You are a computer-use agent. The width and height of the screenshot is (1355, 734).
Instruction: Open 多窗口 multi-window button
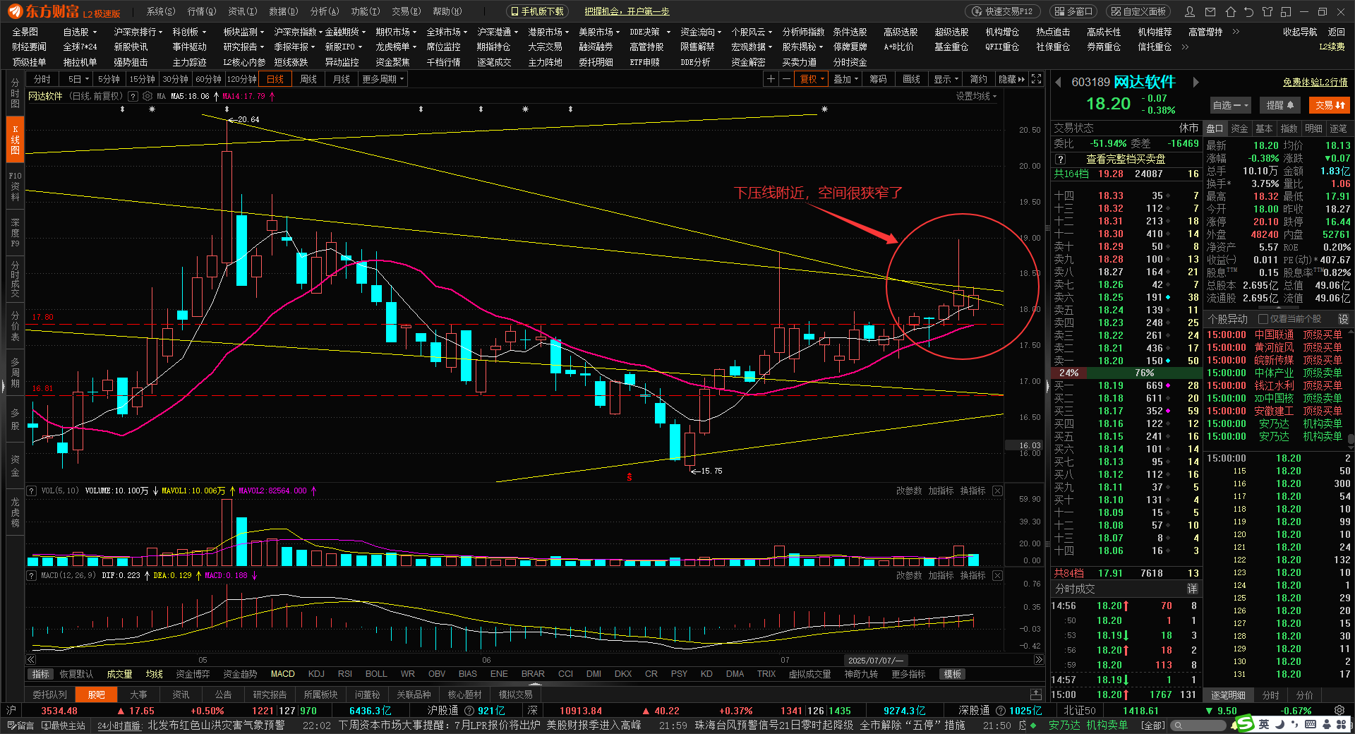pos(1073,11)
